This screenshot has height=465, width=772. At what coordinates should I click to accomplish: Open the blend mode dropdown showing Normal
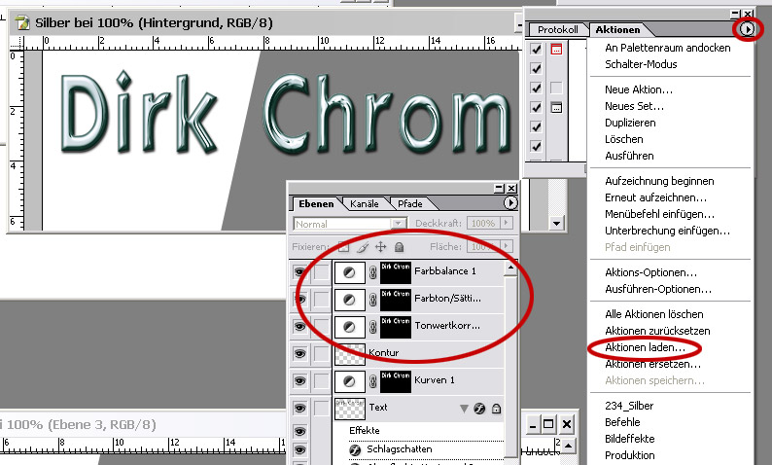tap(351, 224)
